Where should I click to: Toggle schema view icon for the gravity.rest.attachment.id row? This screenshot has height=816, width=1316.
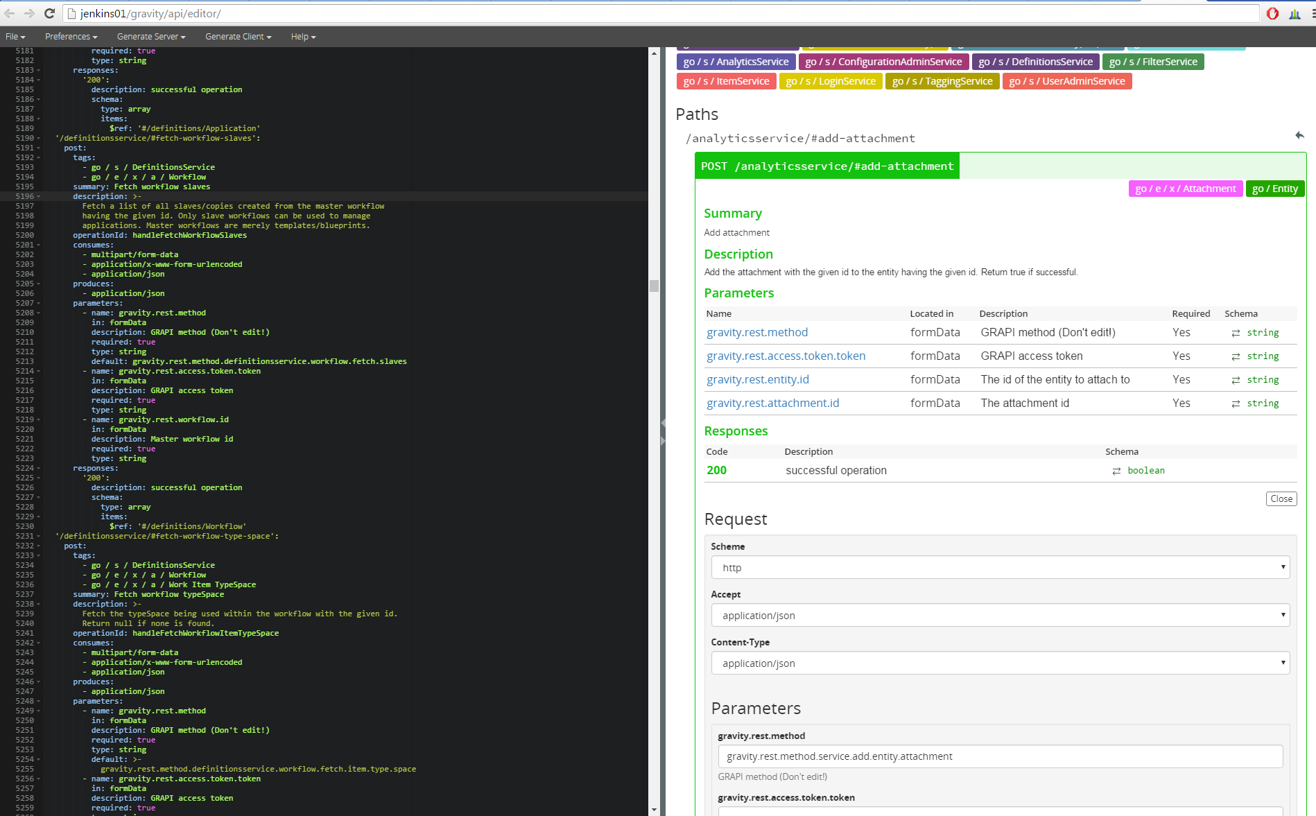(1236, 404)
